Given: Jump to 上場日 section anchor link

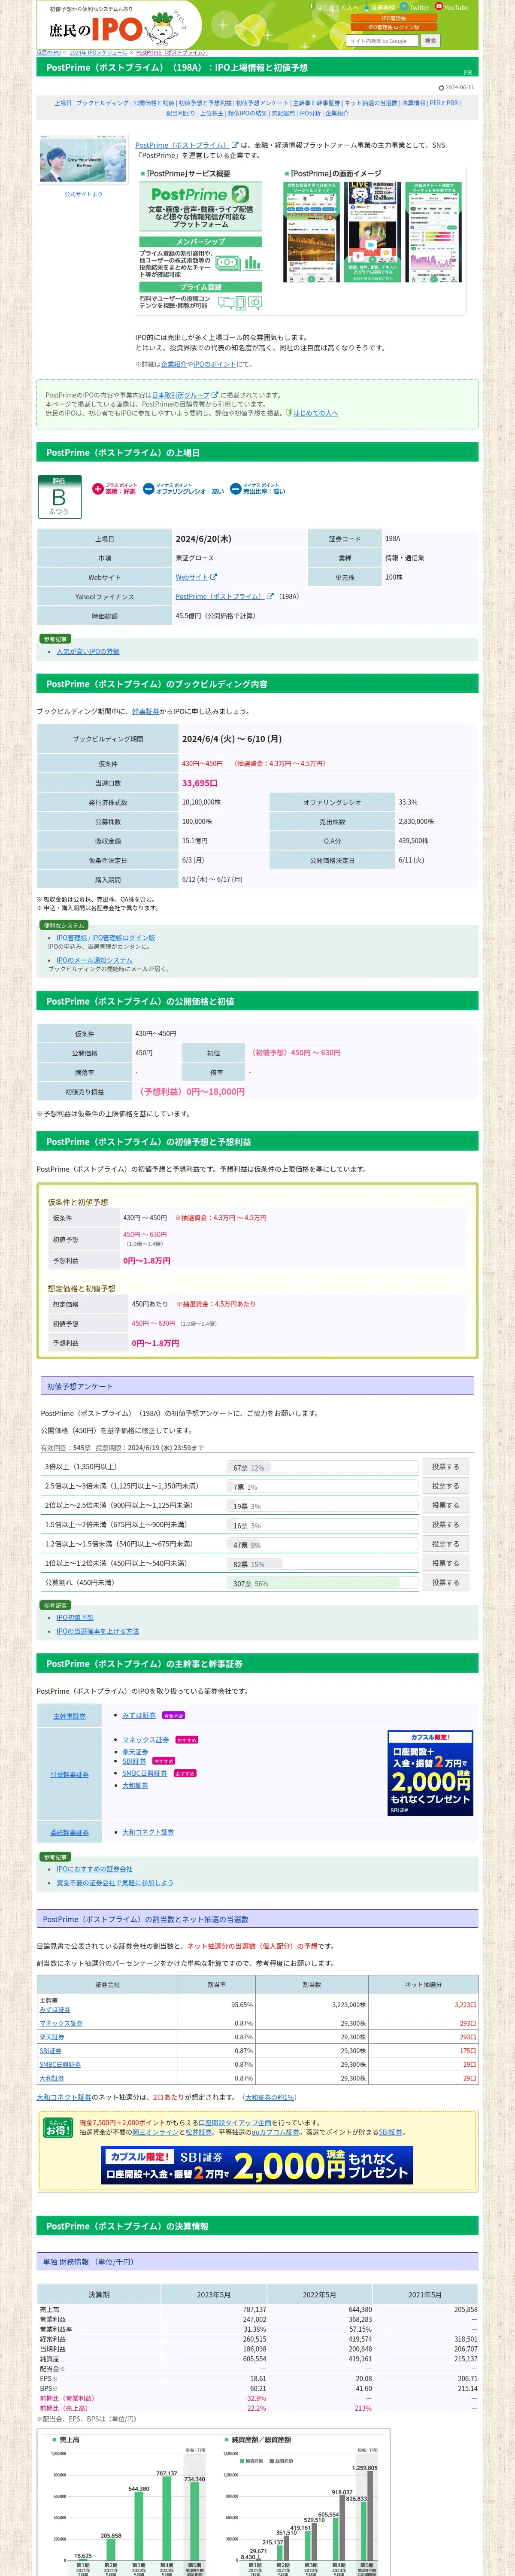Looking at the screenshot, I should tap(63, 103).
